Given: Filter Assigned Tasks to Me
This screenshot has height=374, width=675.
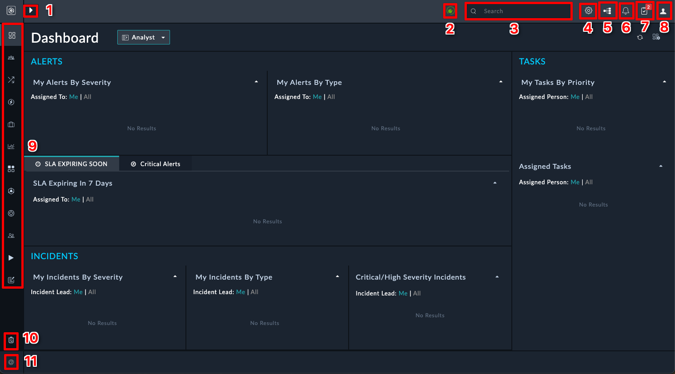Looking at the screenshot, I should 575,182.
